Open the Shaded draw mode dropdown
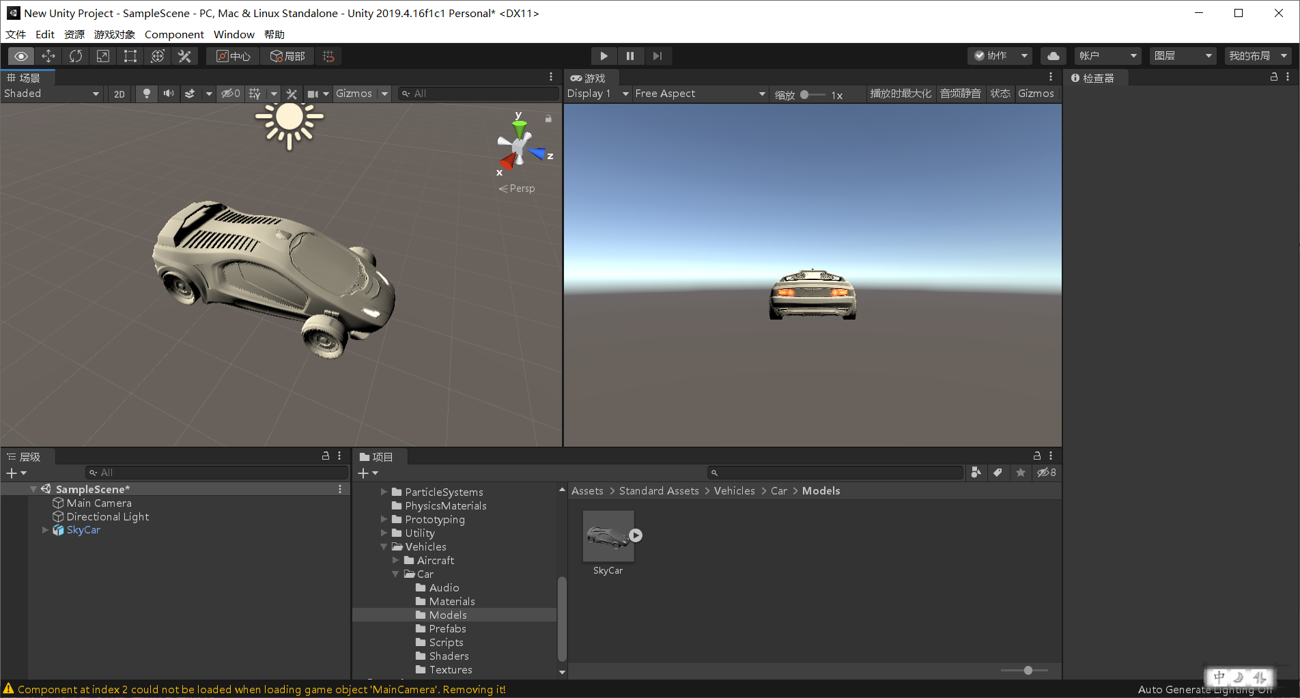This screenshot has width=1300, height=698. (x=52, y=94)
